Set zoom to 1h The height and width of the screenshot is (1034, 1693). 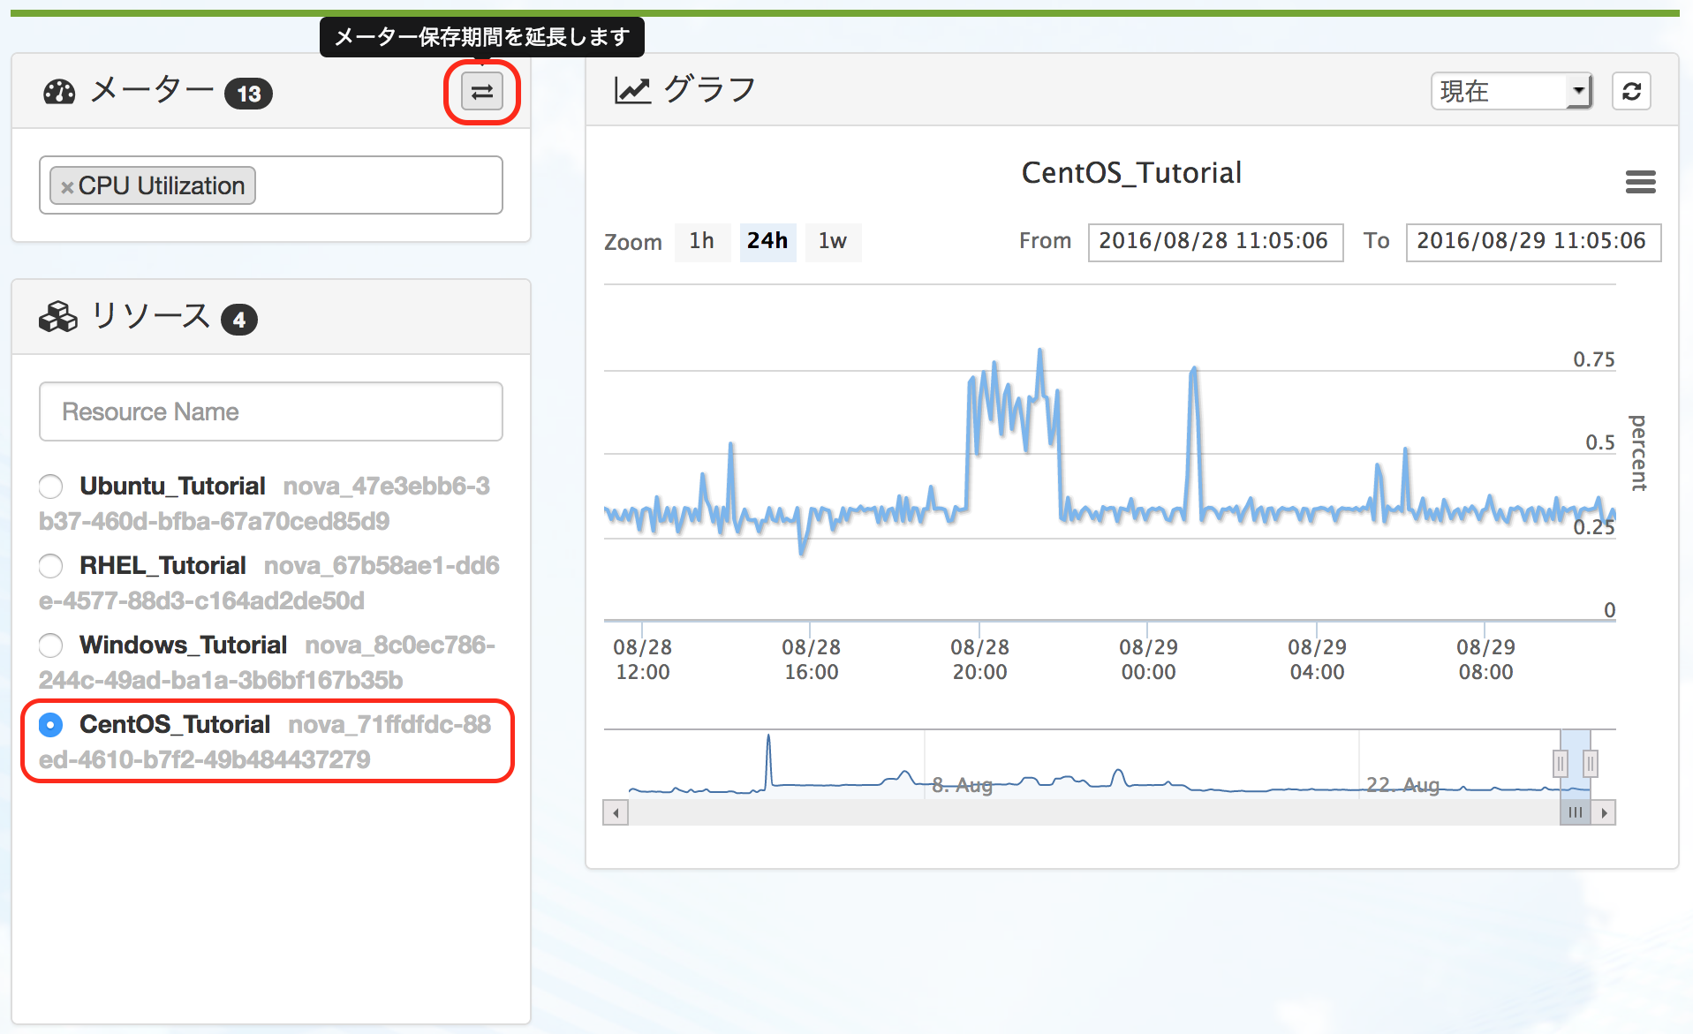(702, 241)
